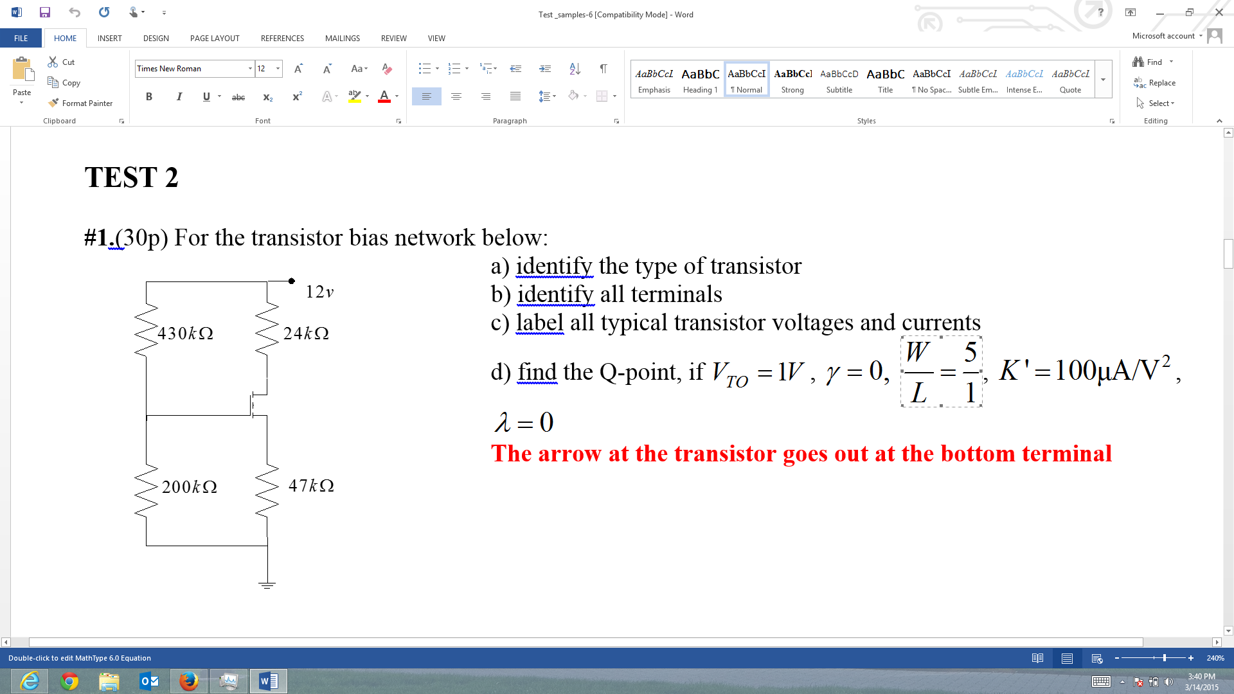Select the Read Mode view icon
The image size is (1234, 694).
(1039, 658)
